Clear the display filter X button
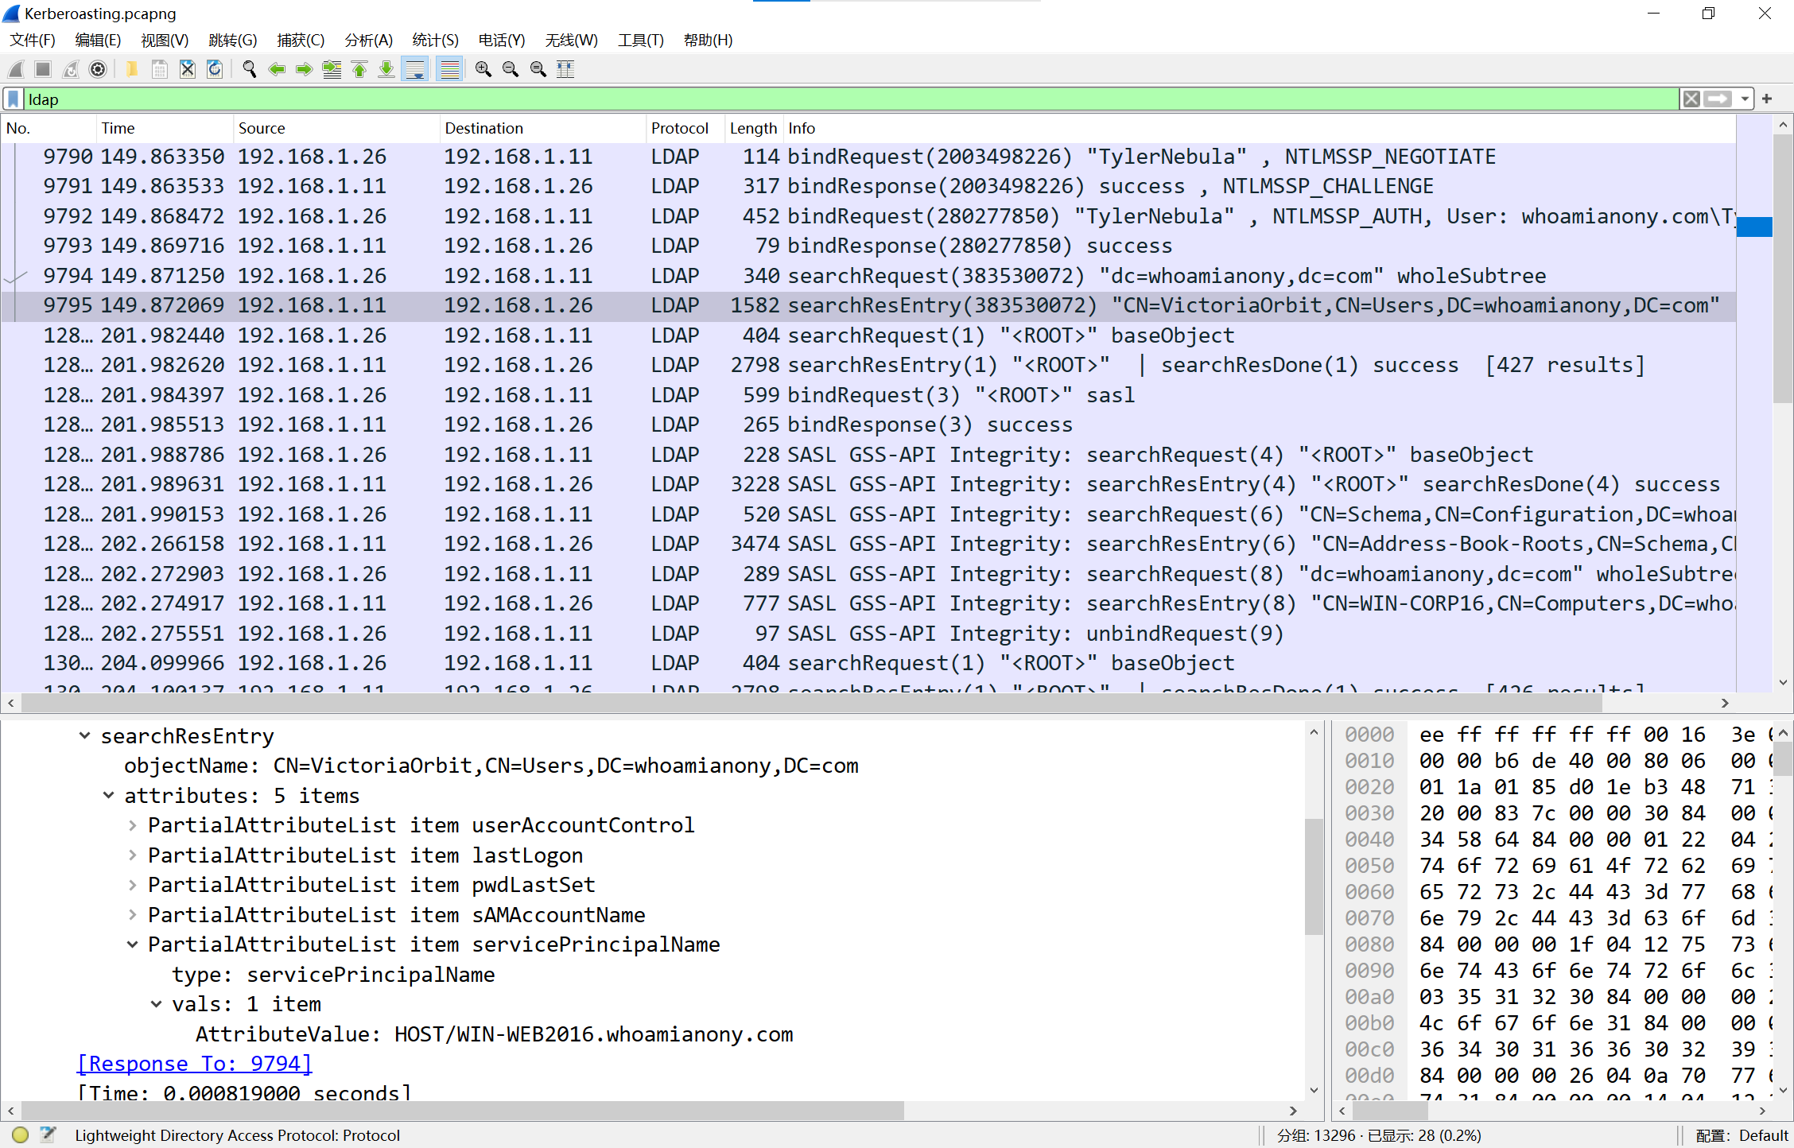This screenshot has width=1794, height=1148. click(1691, 99)
